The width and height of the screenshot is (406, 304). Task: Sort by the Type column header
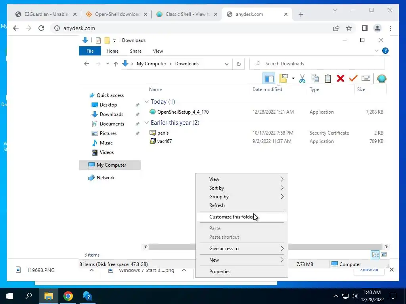(314, 89)
